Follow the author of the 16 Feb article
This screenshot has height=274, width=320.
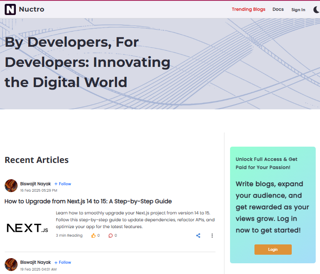click(63, 184)
